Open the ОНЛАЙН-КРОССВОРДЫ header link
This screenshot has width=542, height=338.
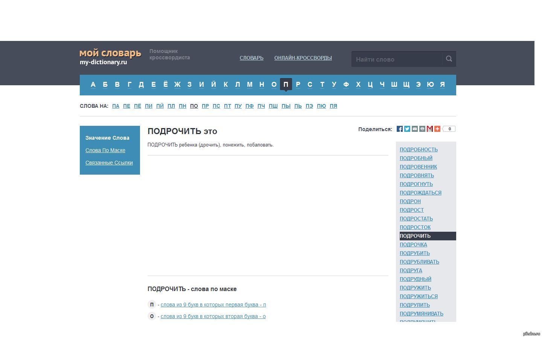[x=303, y=58]
